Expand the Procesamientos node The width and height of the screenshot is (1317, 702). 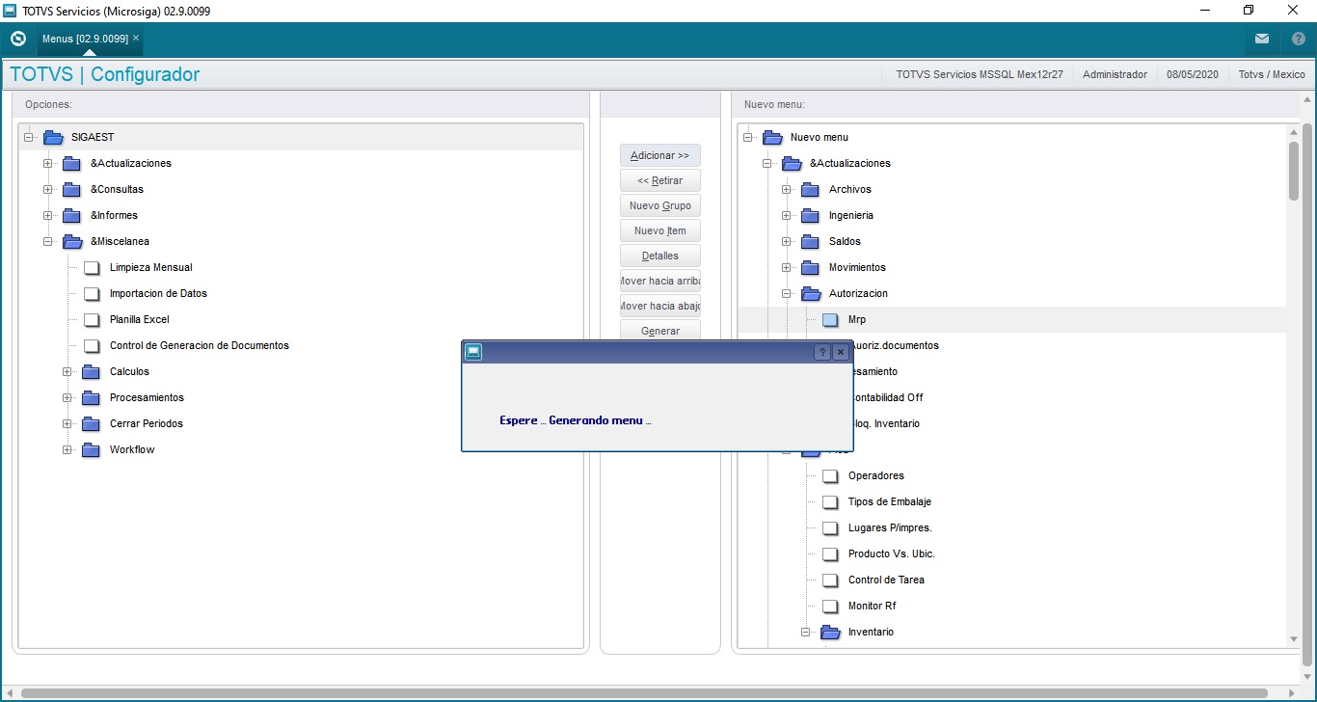pos(67,397)
